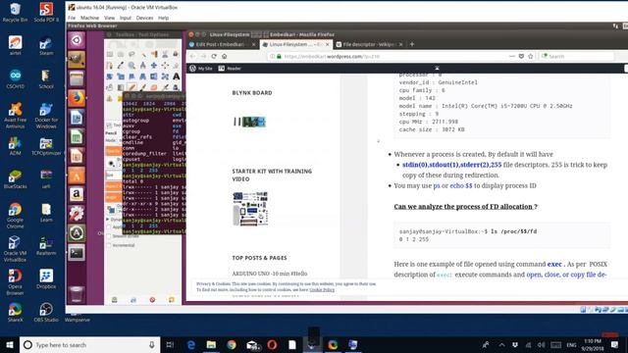Select the Scale tool in GIMP toolbox

tap(121, 76)
